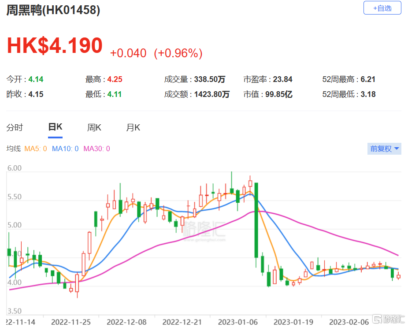Click the tall green candlestick of the January crash

(256, 220)
